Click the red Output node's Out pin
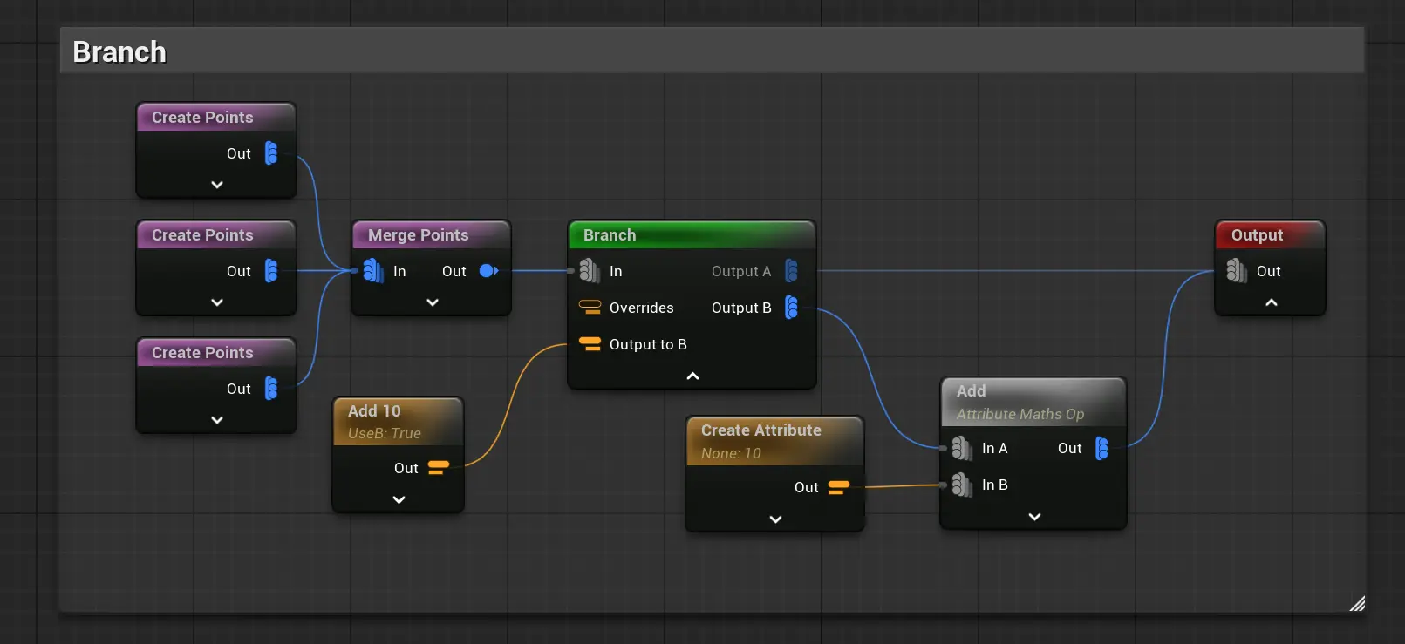The height and width of the screenshot is (644, 1405). pyautogui.click(x=1236, y=271)
